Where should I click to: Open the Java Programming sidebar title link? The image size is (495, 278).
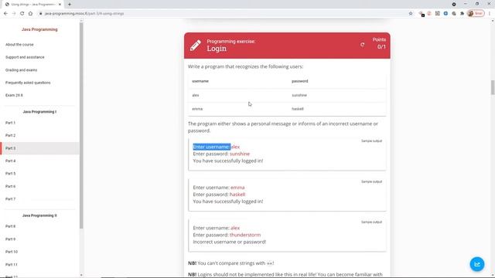(x=39, y=29)
